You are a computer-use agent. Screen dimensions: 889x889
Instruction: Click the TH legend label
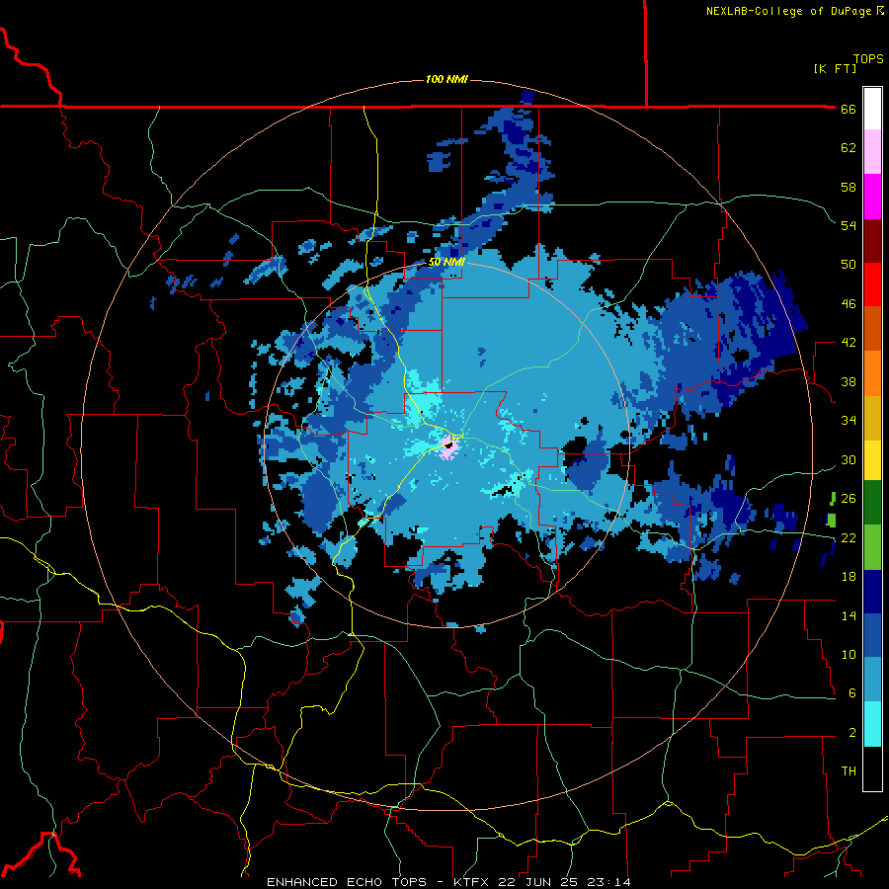[849, 771]
